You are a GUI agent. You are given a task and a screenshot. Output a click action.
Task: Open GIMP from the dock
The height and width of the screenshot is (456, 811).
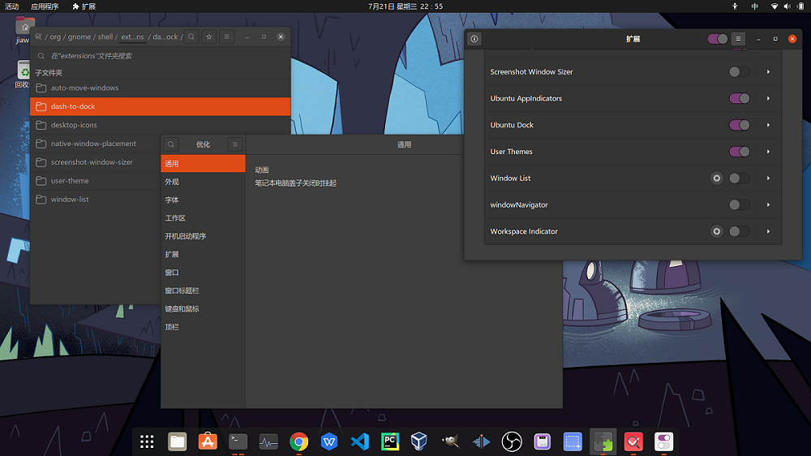(x=450, y=441)
